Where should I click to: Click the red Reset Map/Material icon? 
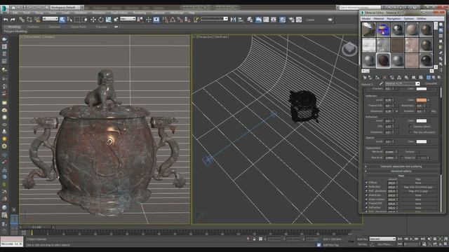tap(384, 78)
